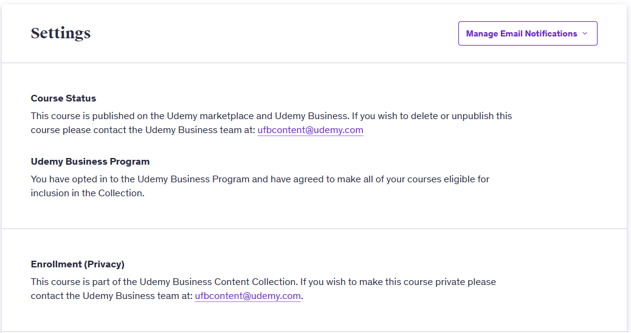This screenshot has width=631, height=333.
Task: Click "course please contact the Udemy Business team at:"
Action: (143, 130)
